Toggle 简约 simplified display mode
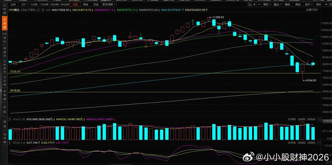The width and height of the screenshot is (332, 165). coord(319,4)
